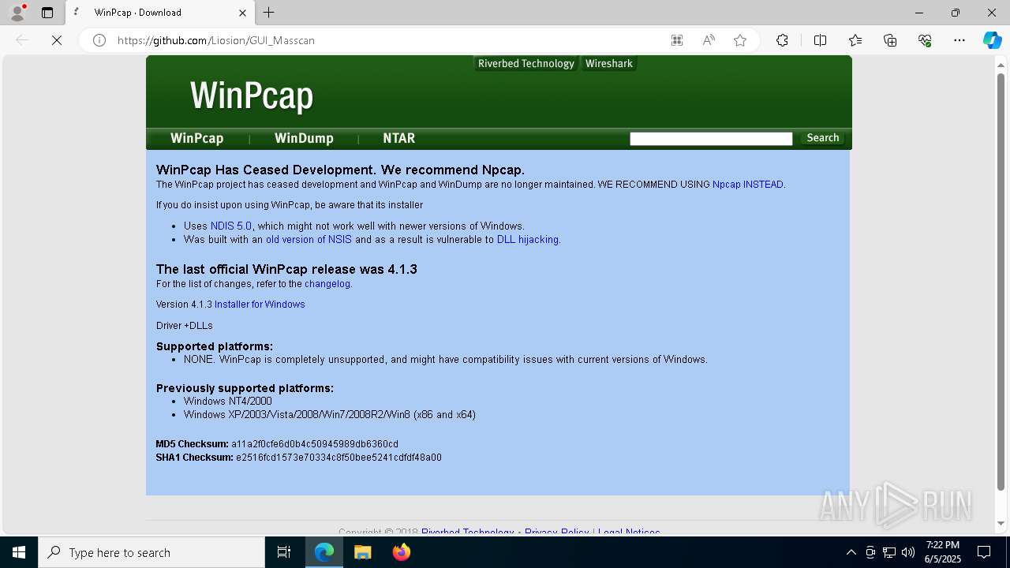Toggle Read aloud for this page
This screenshot has height=568, width=1010.
pos(709,40)
